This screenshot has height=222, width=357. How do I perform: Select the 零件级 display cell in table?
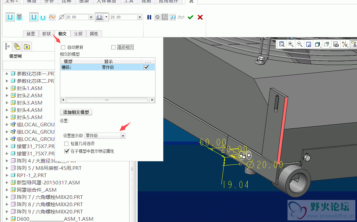(121, 67)
